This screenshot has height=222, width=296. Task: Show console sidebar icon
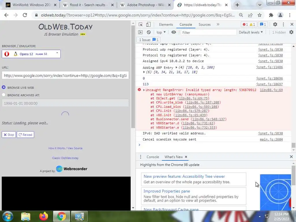pyautogui.click(x=140, y=32)
